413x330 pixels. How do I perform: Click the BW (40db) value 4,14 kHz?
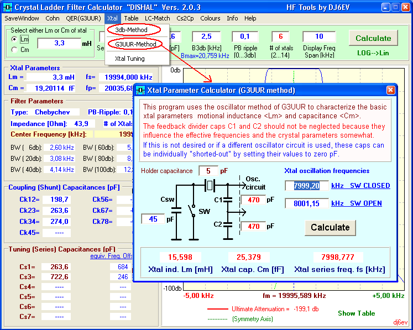tap(60, 170)
